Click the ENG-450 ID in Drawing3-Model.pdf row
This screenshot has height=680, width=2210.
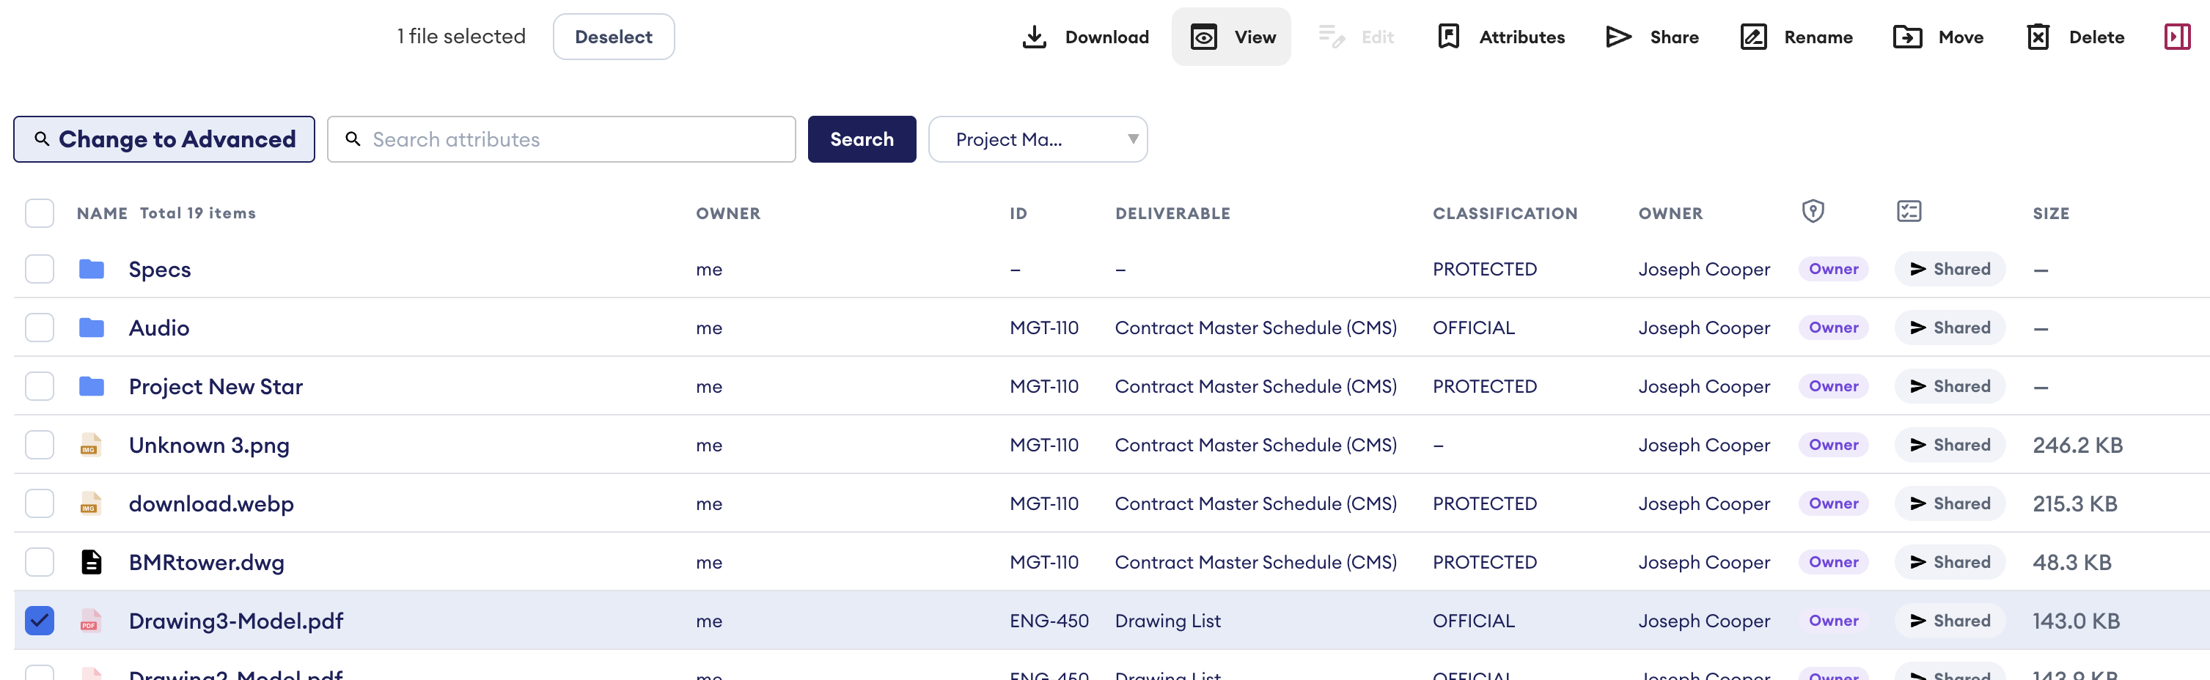(1049, 621)
